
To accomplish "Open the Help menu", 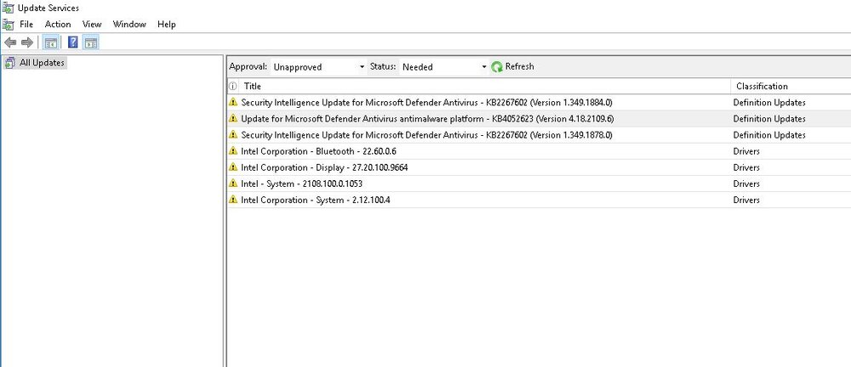I will (167, 25).
